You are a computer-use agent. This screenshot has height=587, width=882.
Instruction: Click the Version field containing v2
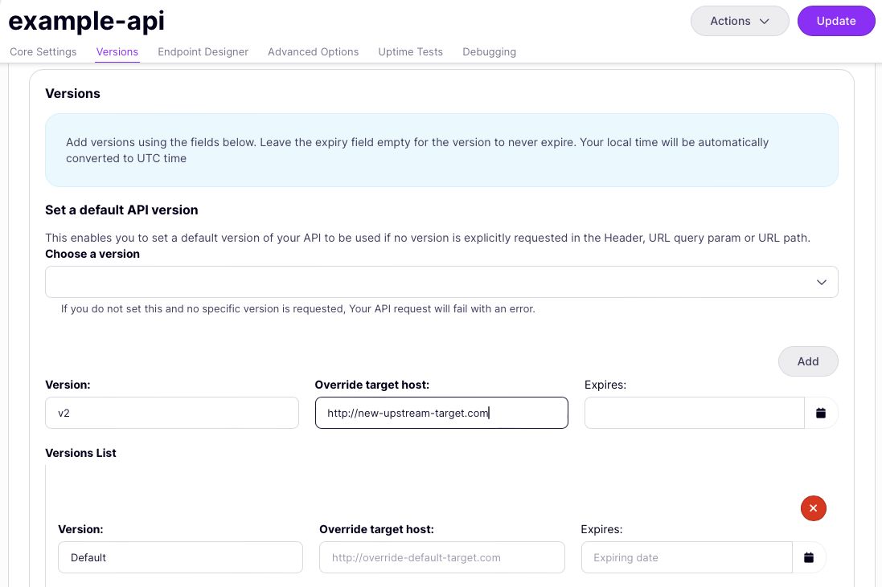tap(171, 413)
